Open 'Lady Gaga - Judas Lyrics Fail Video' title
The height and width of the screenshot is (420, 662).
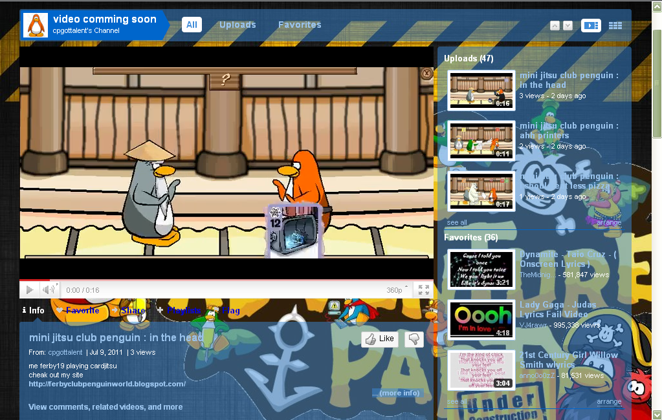coord(558,309)
